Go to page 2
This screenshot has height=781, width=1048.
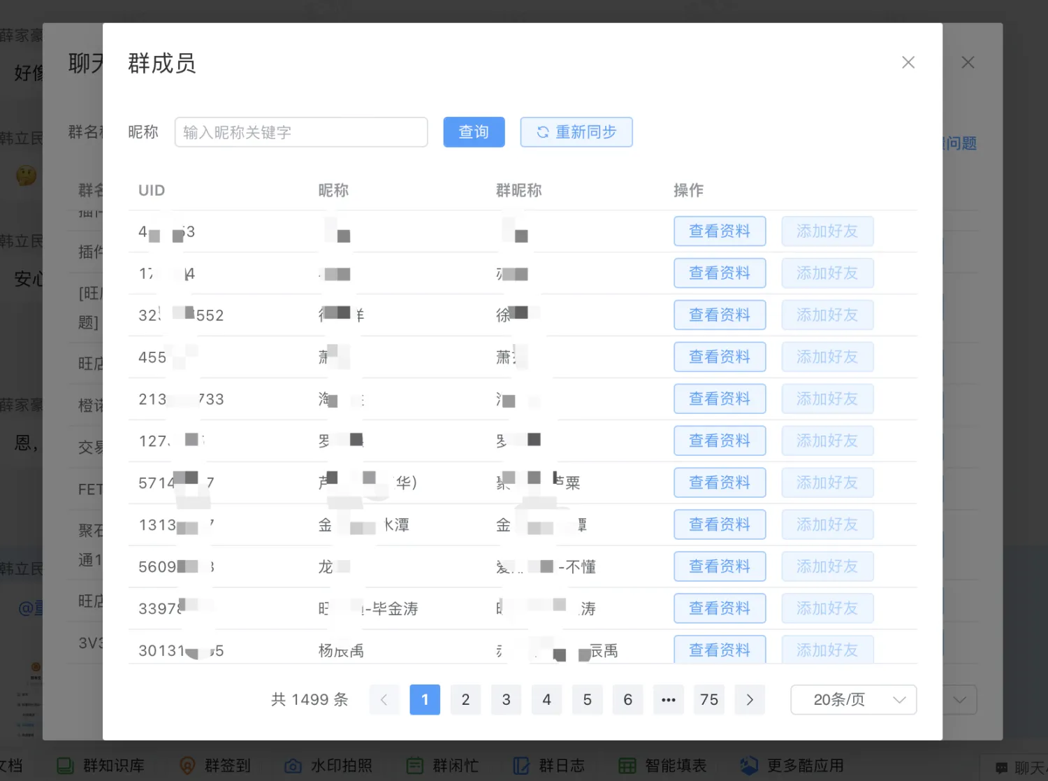click(465, 699)
